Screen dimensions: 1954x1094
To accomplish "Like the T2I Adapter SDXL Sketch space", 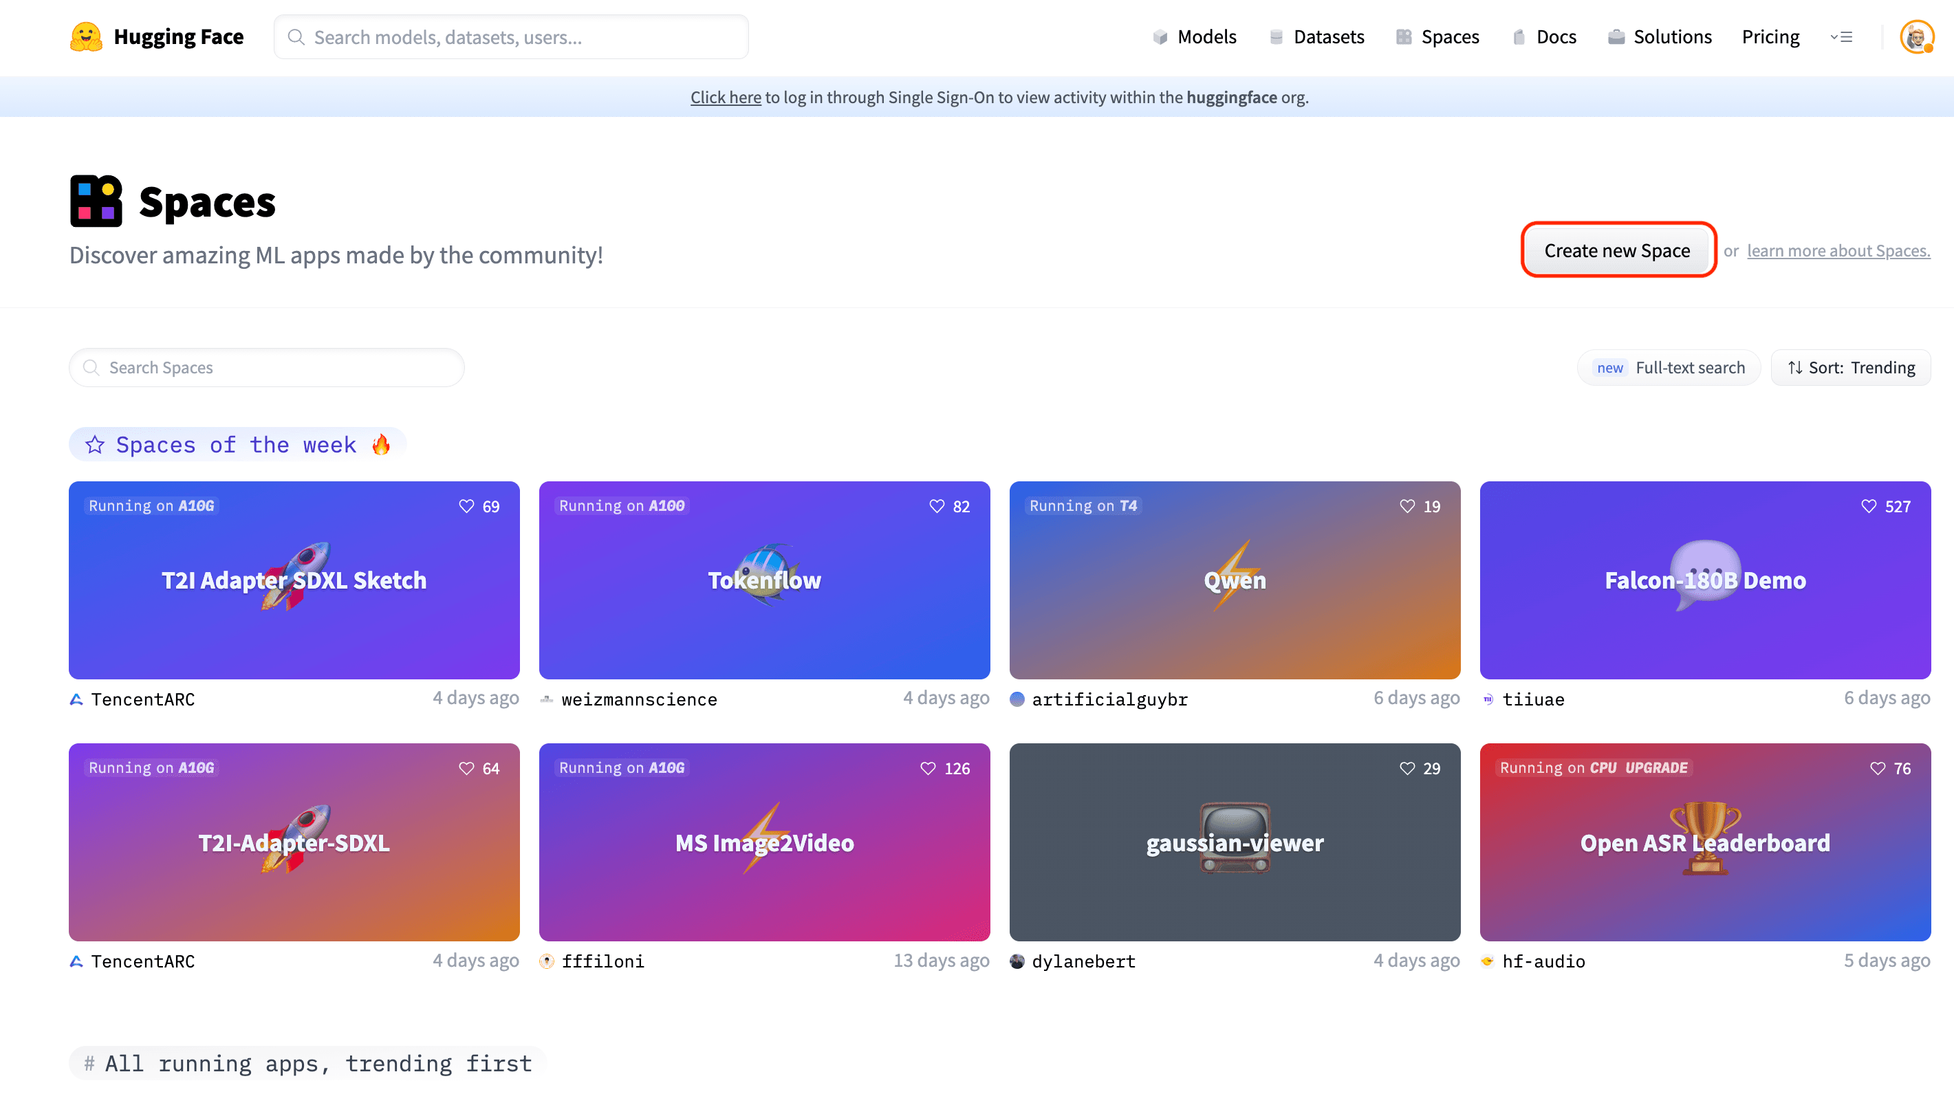I will pyautogui.click(x=466, y=505).
